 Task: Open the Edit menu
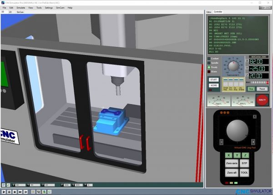[11, 8]
